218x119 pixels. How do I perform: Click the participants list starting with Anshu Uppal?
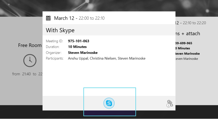click(x=107, y=59)
